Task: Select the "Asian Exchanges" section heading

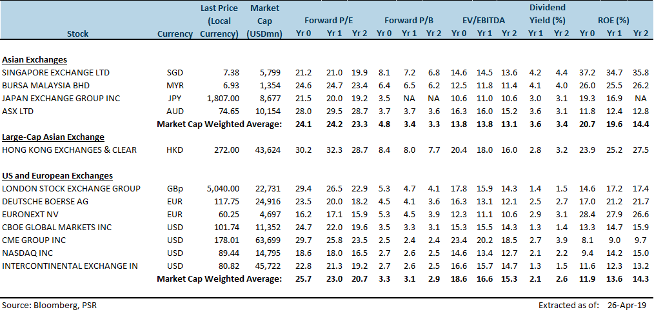Action: (x=35, y=60)
